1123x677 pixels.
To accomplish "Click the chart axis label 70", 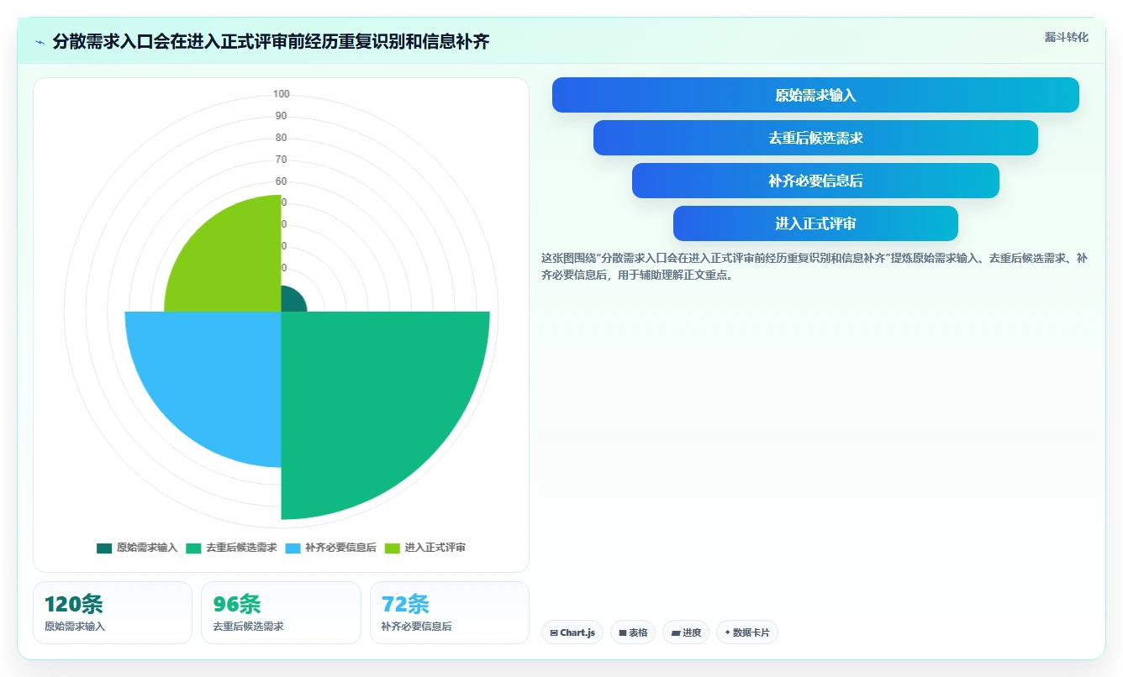I will 281,160.
